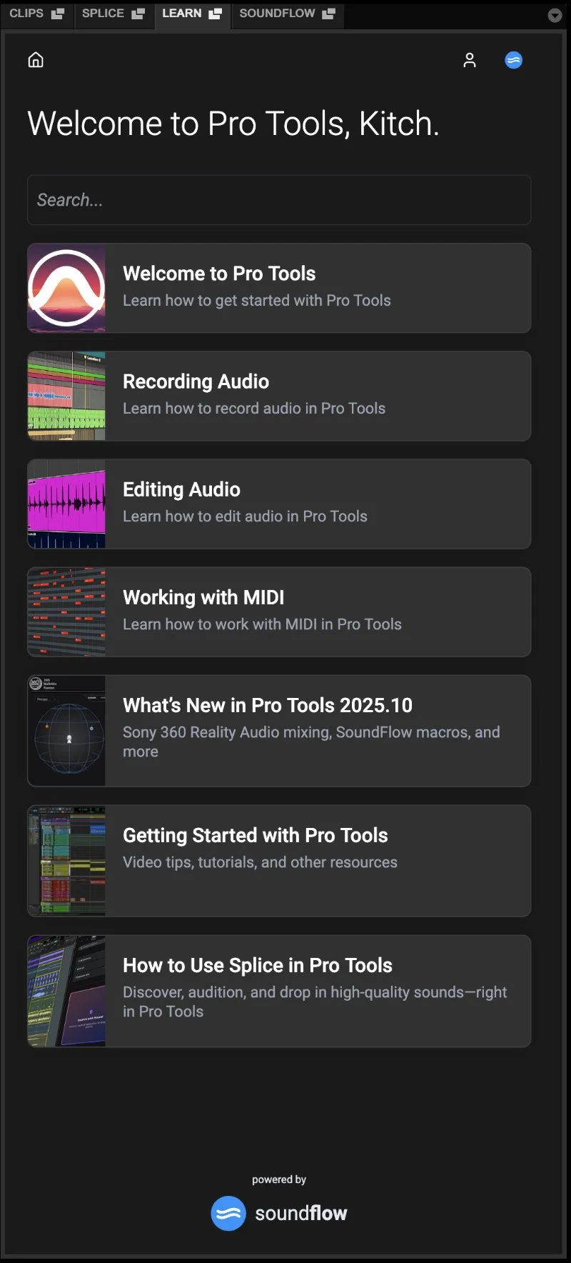Screen dimensions: 571x1263
Task: Click the Pro Tools logo thumbnail
Action: click(x=66, y=288)
